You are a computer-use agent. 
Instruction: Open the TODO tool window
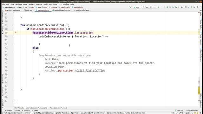[35, 111]
